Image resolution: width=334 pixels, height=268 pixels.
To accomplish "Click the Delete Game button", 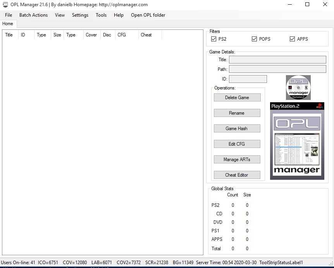I will click(x=237, y=97).
